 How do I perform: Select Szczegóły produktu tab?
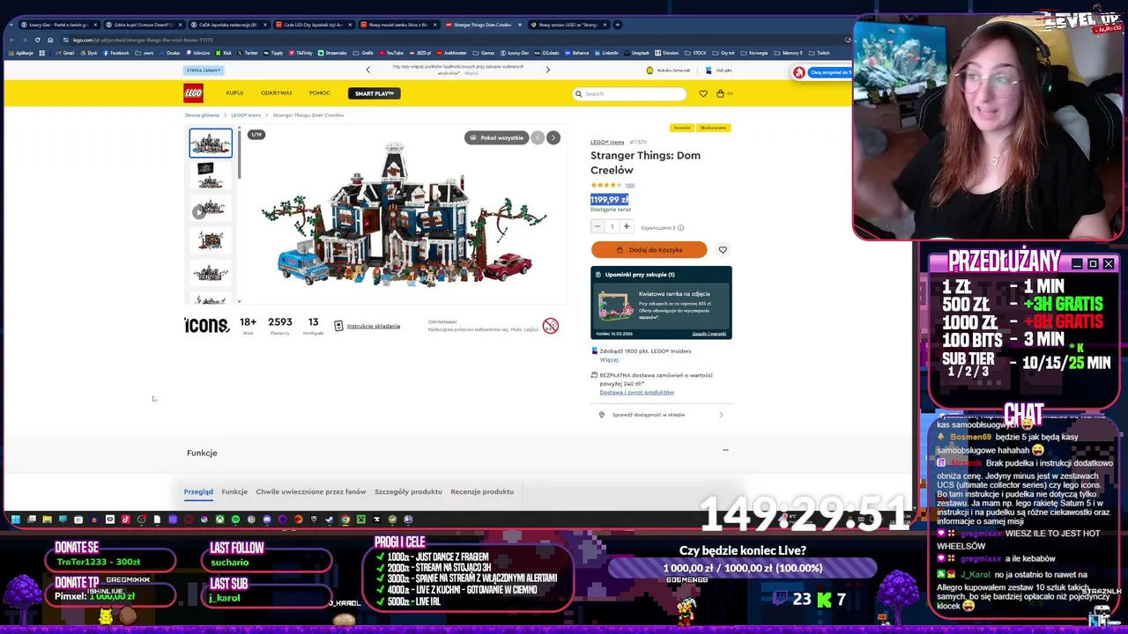tap(408, 492)
